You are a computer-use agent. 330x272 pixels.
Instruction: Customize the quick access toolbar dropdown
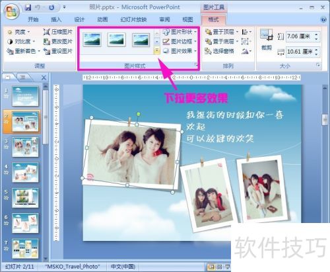[x=64, y=7]
